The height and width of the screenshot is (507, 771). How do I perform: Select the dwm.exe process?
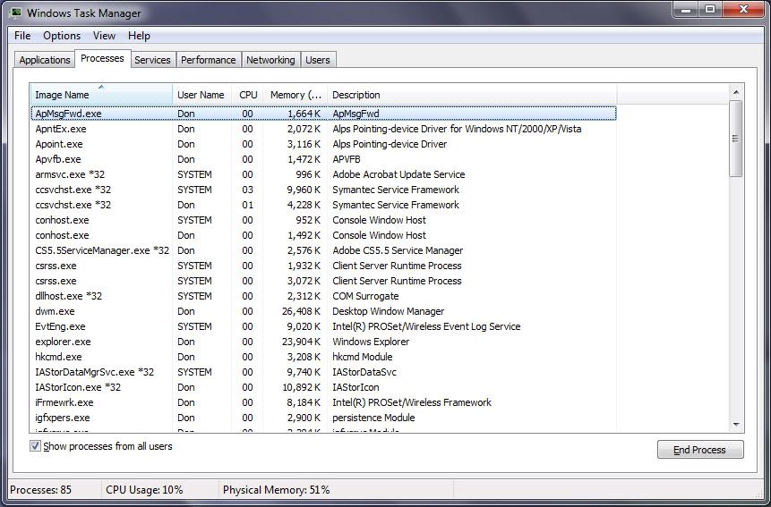[x=323, y=311]
